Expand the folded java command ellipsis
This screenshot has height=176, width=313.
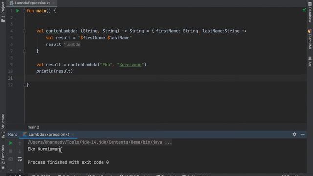point(168,142)
